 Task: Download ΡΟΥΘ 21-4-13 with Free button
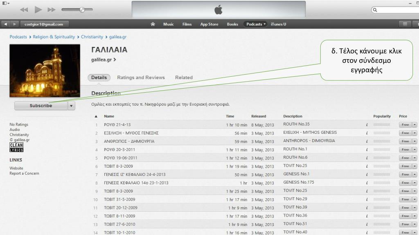[405, 125]
